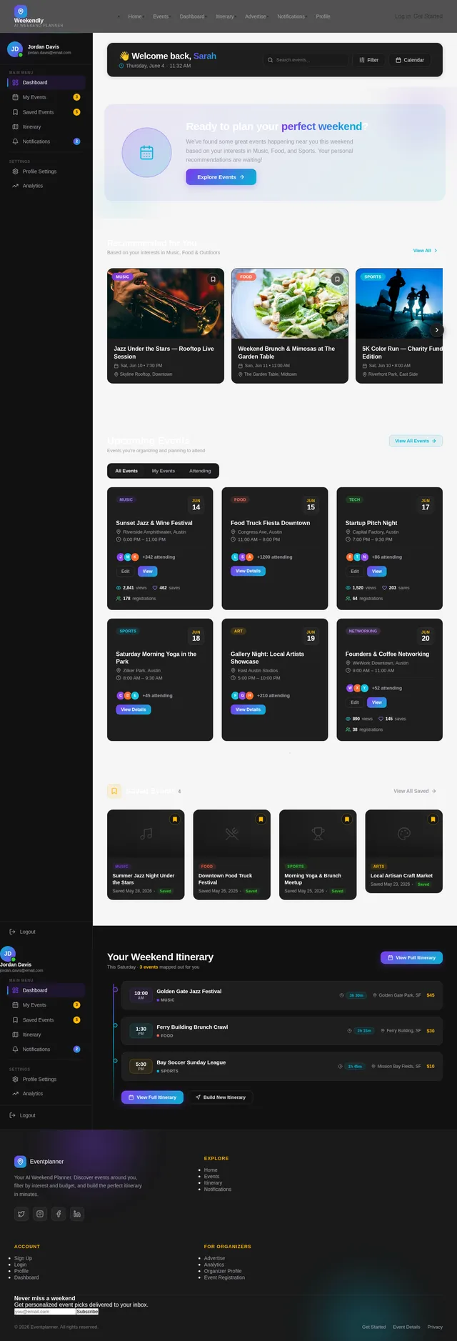This screenshot has height=1341, width=457.
Task: Switch to the Attending tab
Action: click(200, 471)
